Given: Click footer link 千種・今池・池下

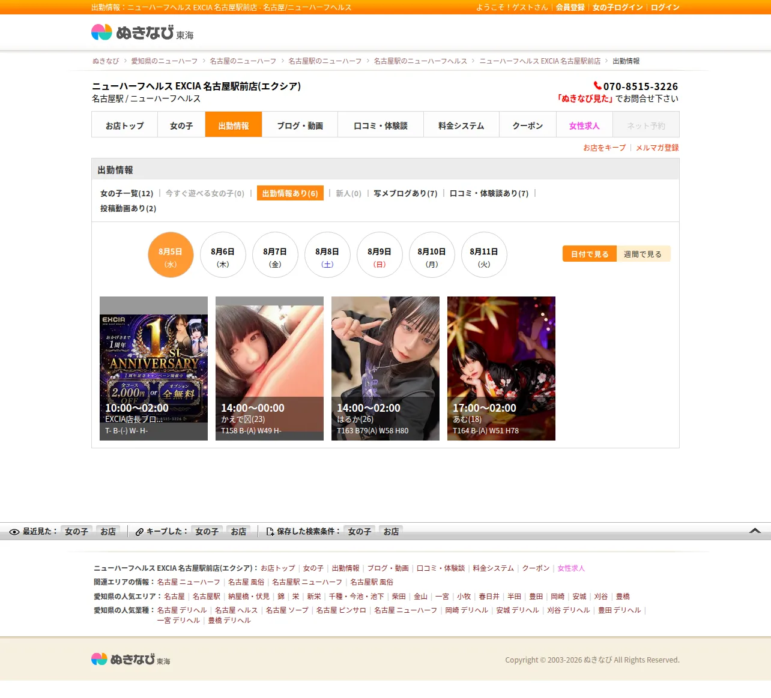Looking at the screenshot, I should pyautogui.click(x=357, y=597).
